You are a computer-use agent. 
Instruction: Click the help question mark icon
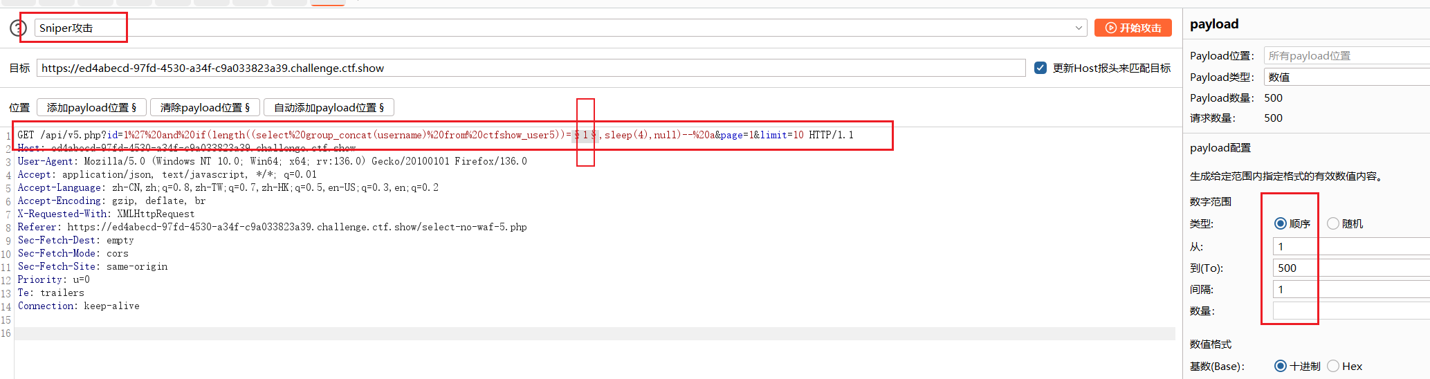[18, 28]
